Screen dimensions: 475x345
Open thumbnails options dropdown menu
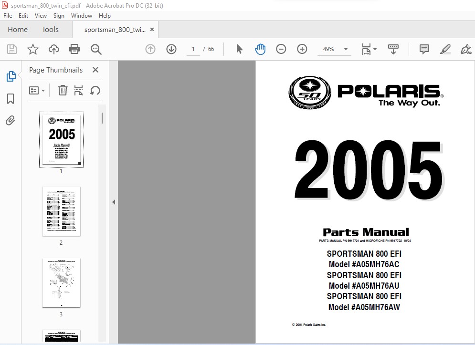(x=37, y=90)
